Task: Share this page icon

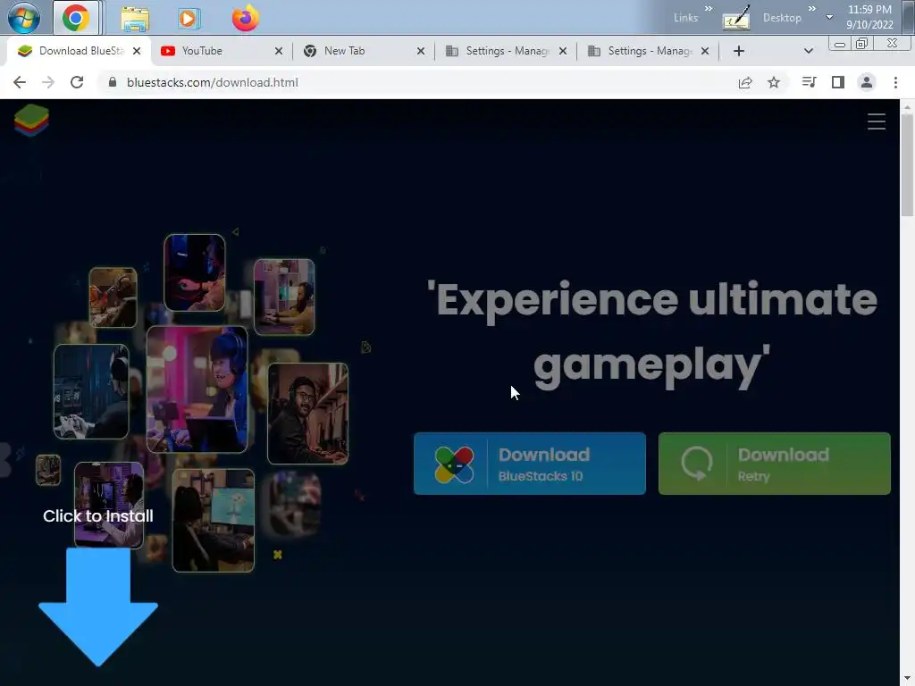Action: point(745,82)
